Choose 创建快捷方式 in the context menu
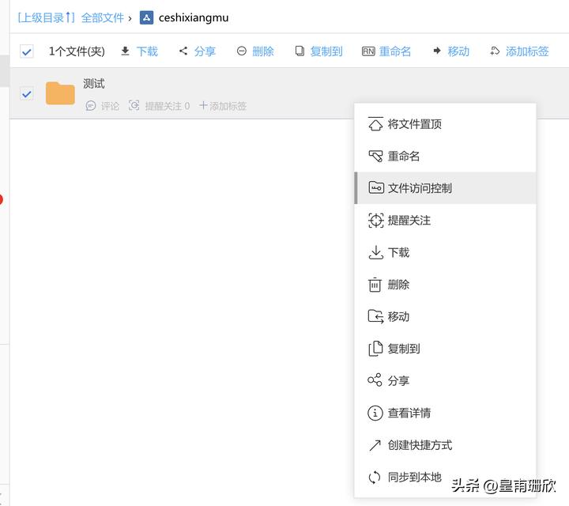Viewport: 569px width, 506px height. coord(445,445)
